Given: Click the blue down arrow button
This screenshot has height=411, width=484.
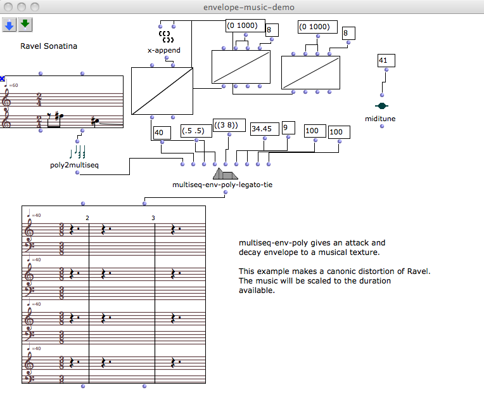Looking at the screenshot, I should click(10, 25).
